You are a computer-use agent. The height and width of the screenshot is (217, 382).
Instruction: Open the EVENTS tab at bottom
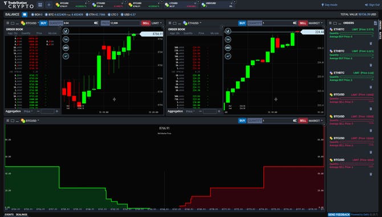pyautogui.click(x=9, y=215)
